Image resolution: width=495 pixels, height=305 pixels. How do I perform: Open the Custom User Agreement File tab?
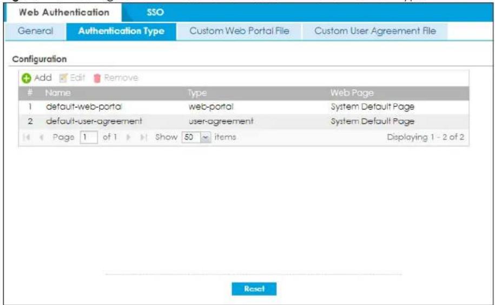click(x=375, y=31)
